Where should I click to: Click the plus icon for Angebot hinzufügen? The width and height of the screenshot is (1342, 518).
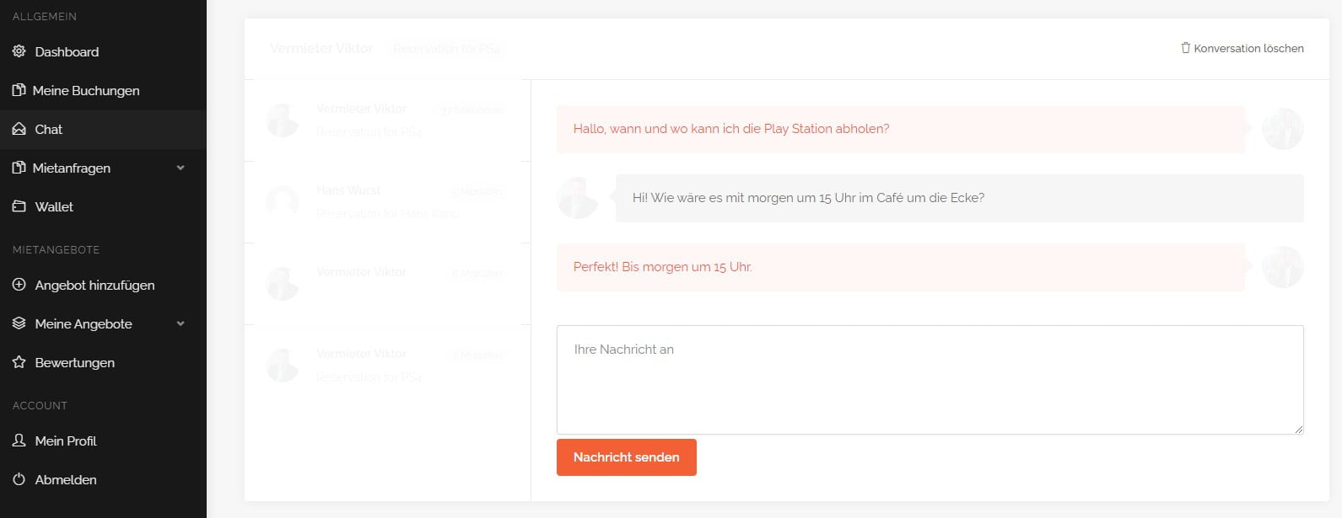tap(19, 285)
